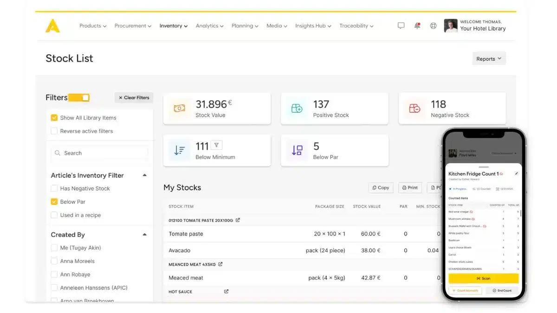Open the Products menu
The height and width of the screenshot is (313, 557).
coord(93,26)
